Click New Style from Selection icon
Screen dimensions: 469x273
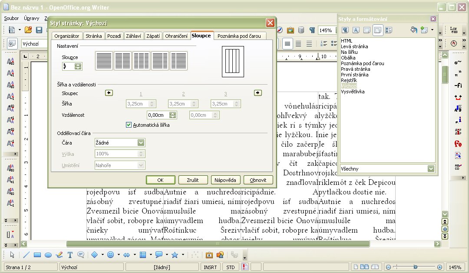click(424, 30)
